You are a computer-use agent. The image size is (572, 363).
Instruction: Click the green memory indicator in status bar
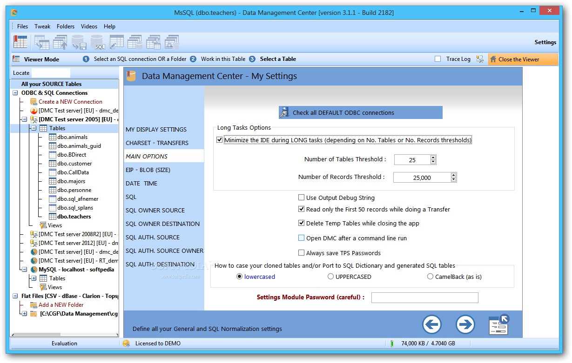click(392, 343)
